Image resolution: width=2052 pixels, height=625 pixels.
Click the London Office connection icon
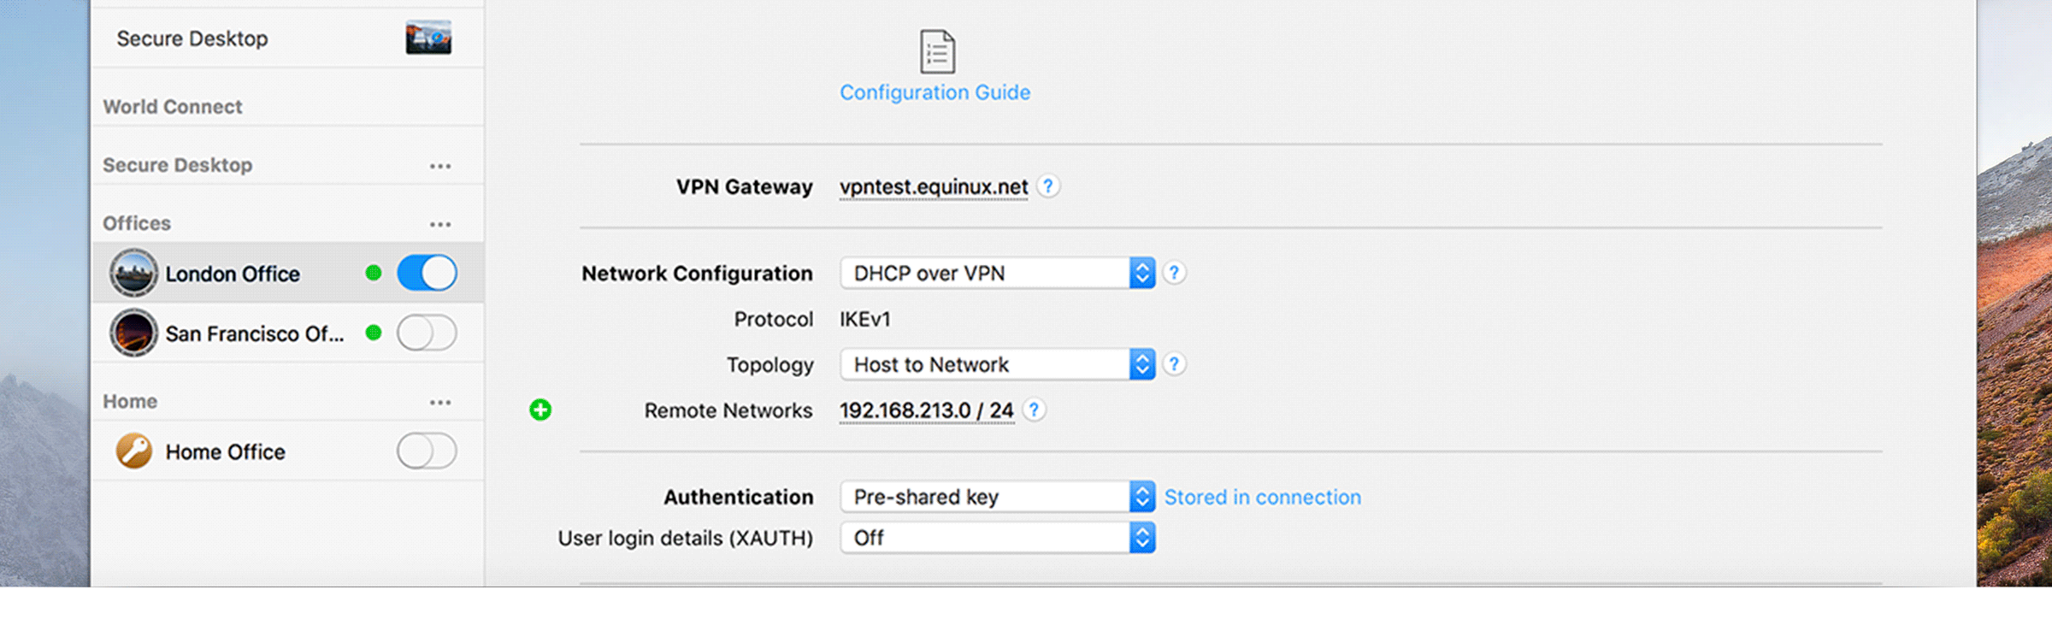(133, 274)
